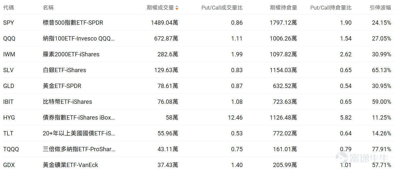Click 比特幣ETF-iShares name
Screen dimensions: 395x170
pyautogui.click(x=68, y=102)
